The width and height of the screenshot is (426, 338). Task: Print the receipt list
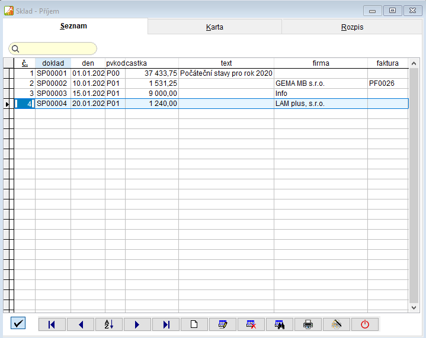point(308,324)
